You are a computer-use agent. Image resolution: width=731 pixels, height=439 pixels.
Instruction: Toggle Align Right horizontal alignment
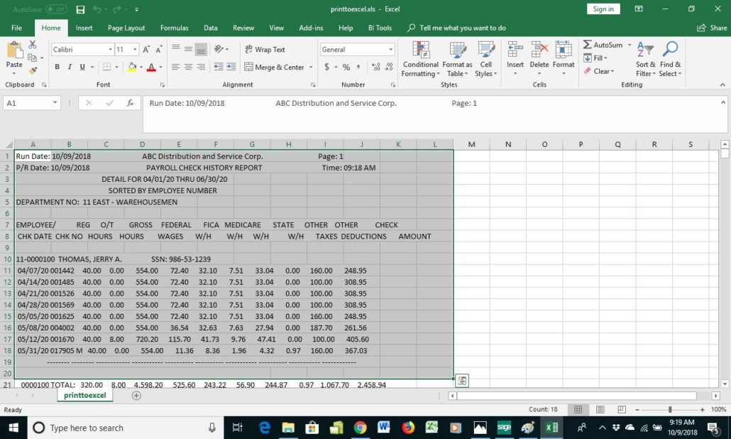pyautogui.click(x=201, y=67)
